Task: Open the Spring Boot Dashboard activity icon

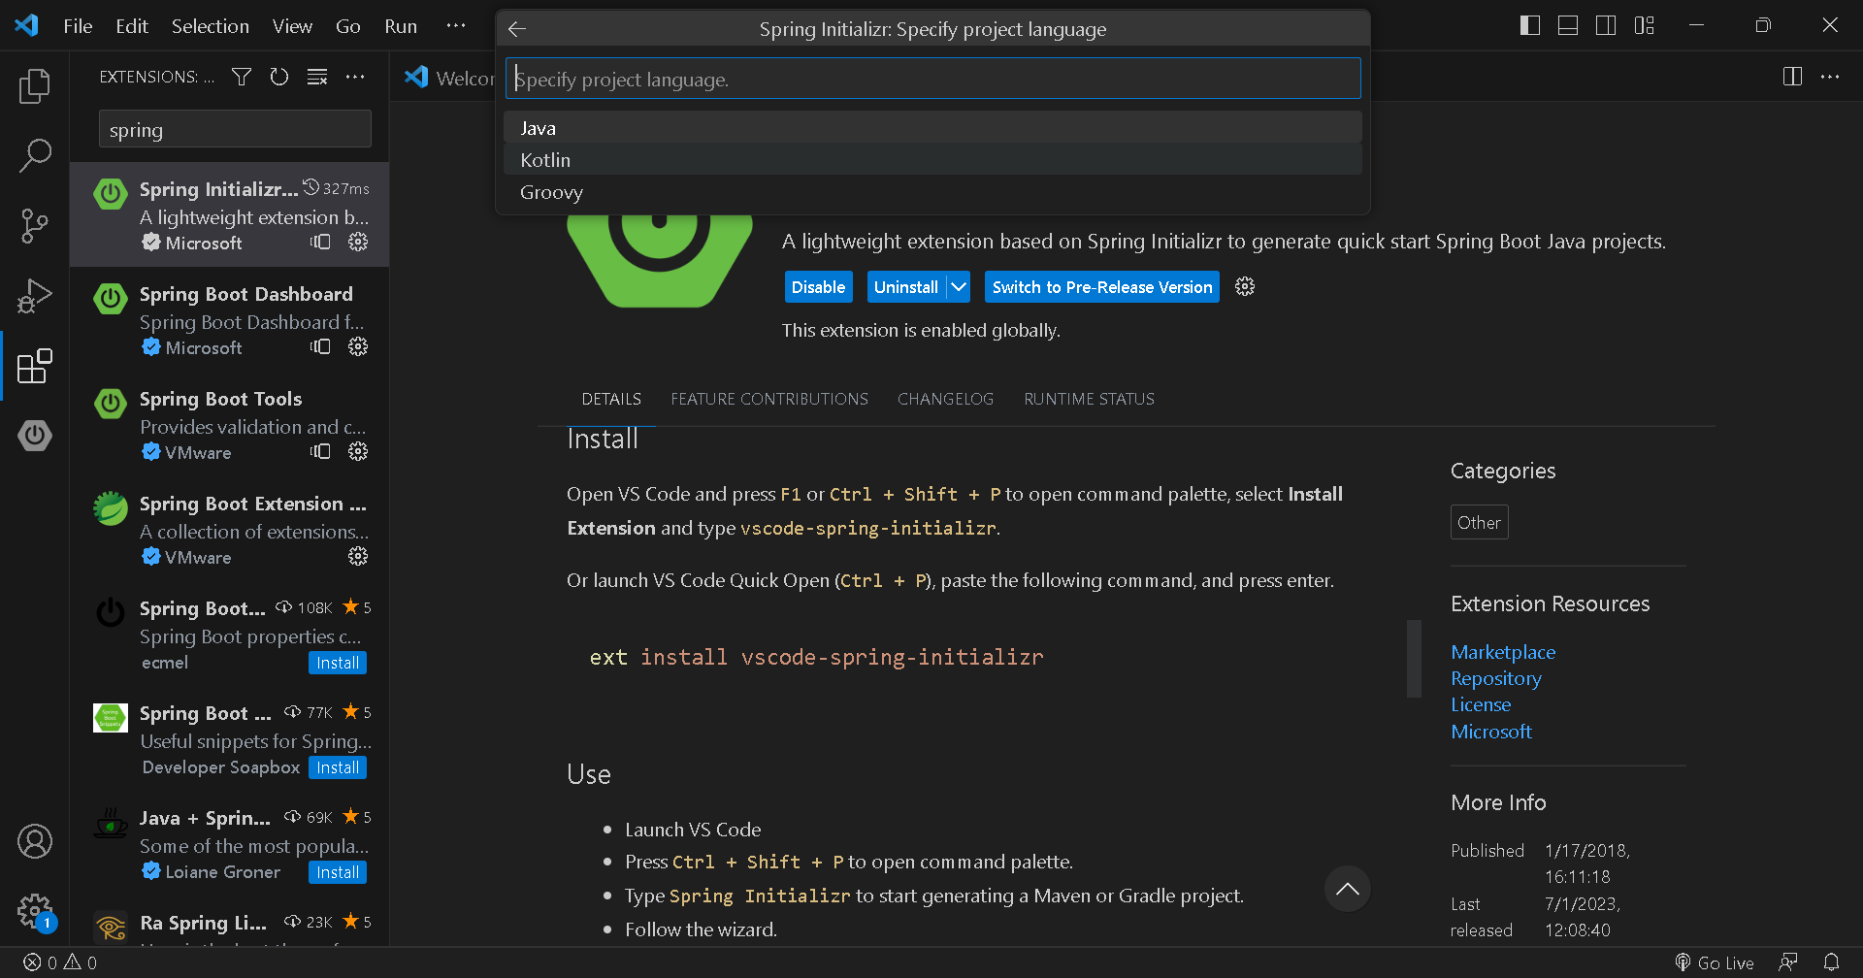Action: pos(35,436)
